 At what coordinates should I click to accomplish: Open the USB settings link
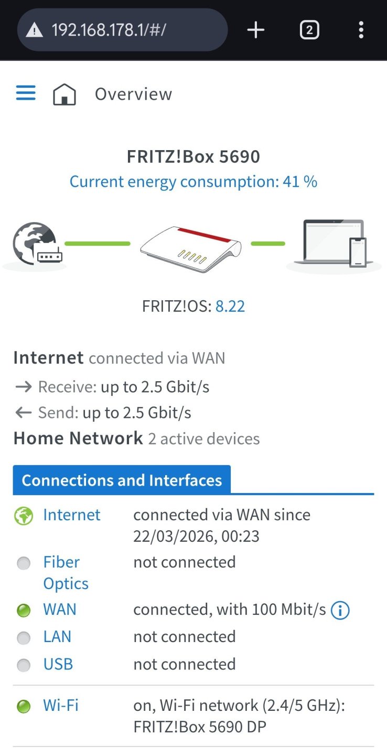(x=58, y=664)
